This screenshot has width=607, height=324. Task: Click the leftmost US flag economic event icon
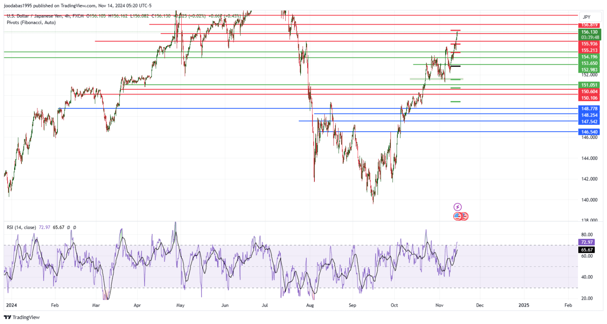click(458, 216)
